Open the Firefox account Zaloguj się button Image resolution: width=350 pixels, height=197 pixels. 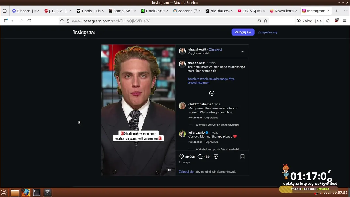point(309,21)
